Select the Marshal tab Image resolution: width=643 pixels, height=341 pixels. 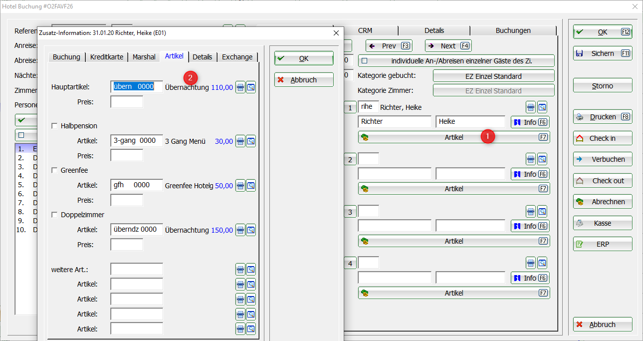click(144, 57)
